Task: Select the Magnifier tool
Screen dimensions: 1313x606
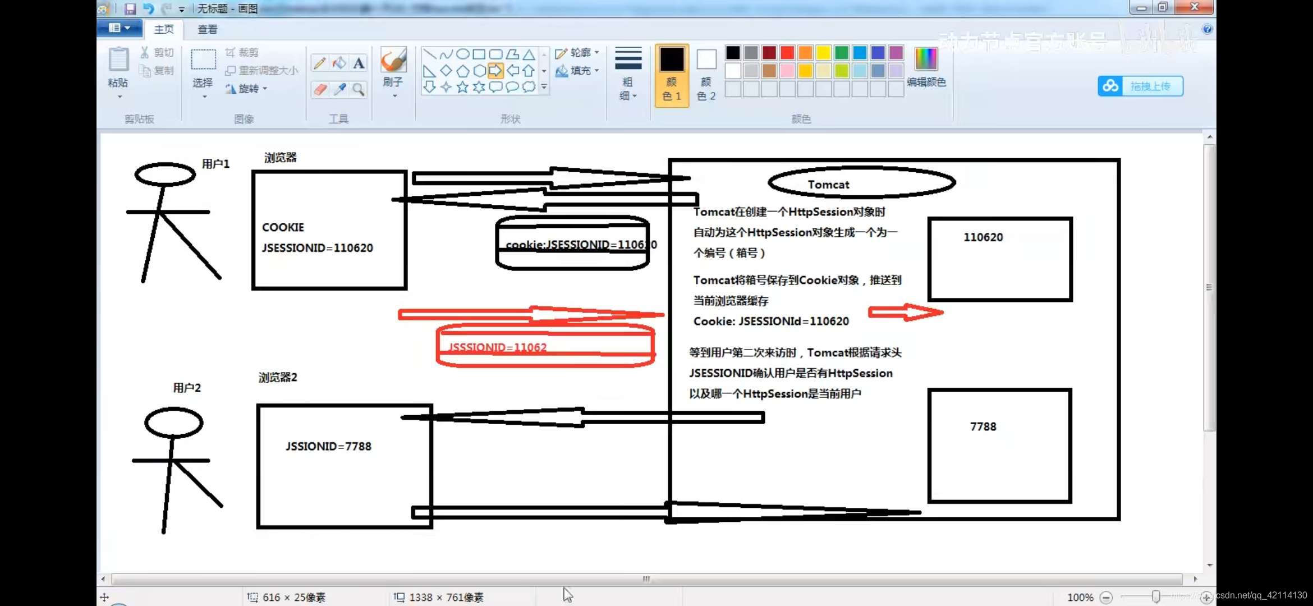Action: (359, 89)
